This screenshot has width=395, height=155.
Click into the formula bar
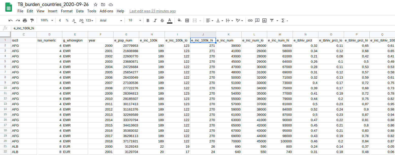(x=203, y=28)
